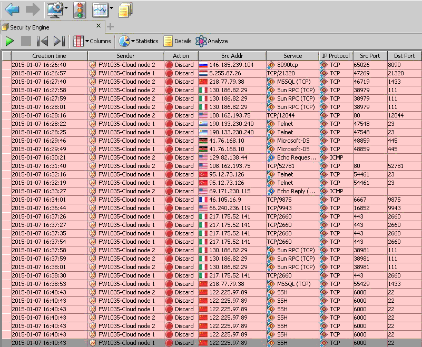Click the Telnet service at 16:28:22
The image size is (422, 347).
[292, 124]
